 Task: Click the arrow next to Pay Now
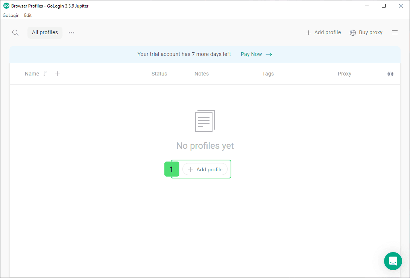269,54
